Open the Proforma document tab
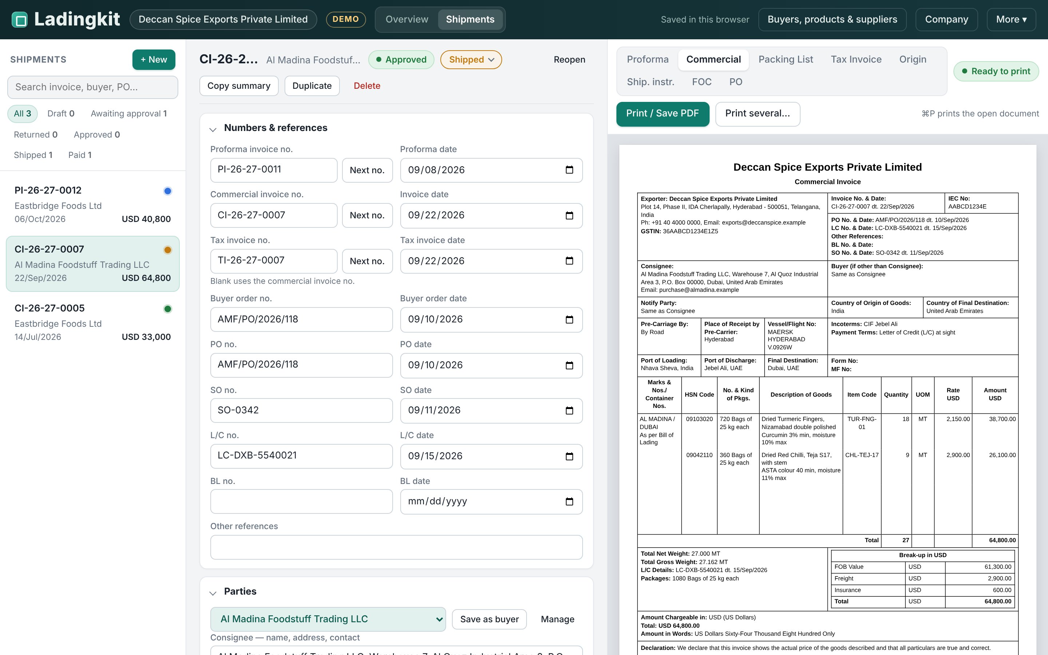The image size is (1048, 655). point(647,59)
